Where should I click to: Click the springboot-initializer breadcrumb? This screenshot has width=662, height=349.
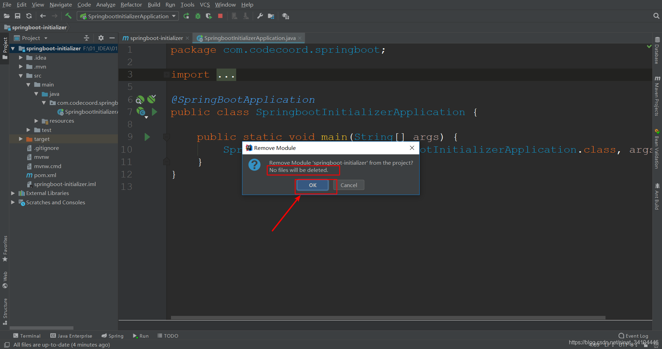pyautogui.click(x=36, y=27)
